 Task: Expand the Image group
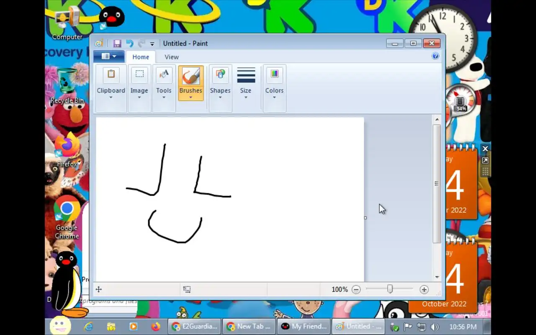point(139,88)
